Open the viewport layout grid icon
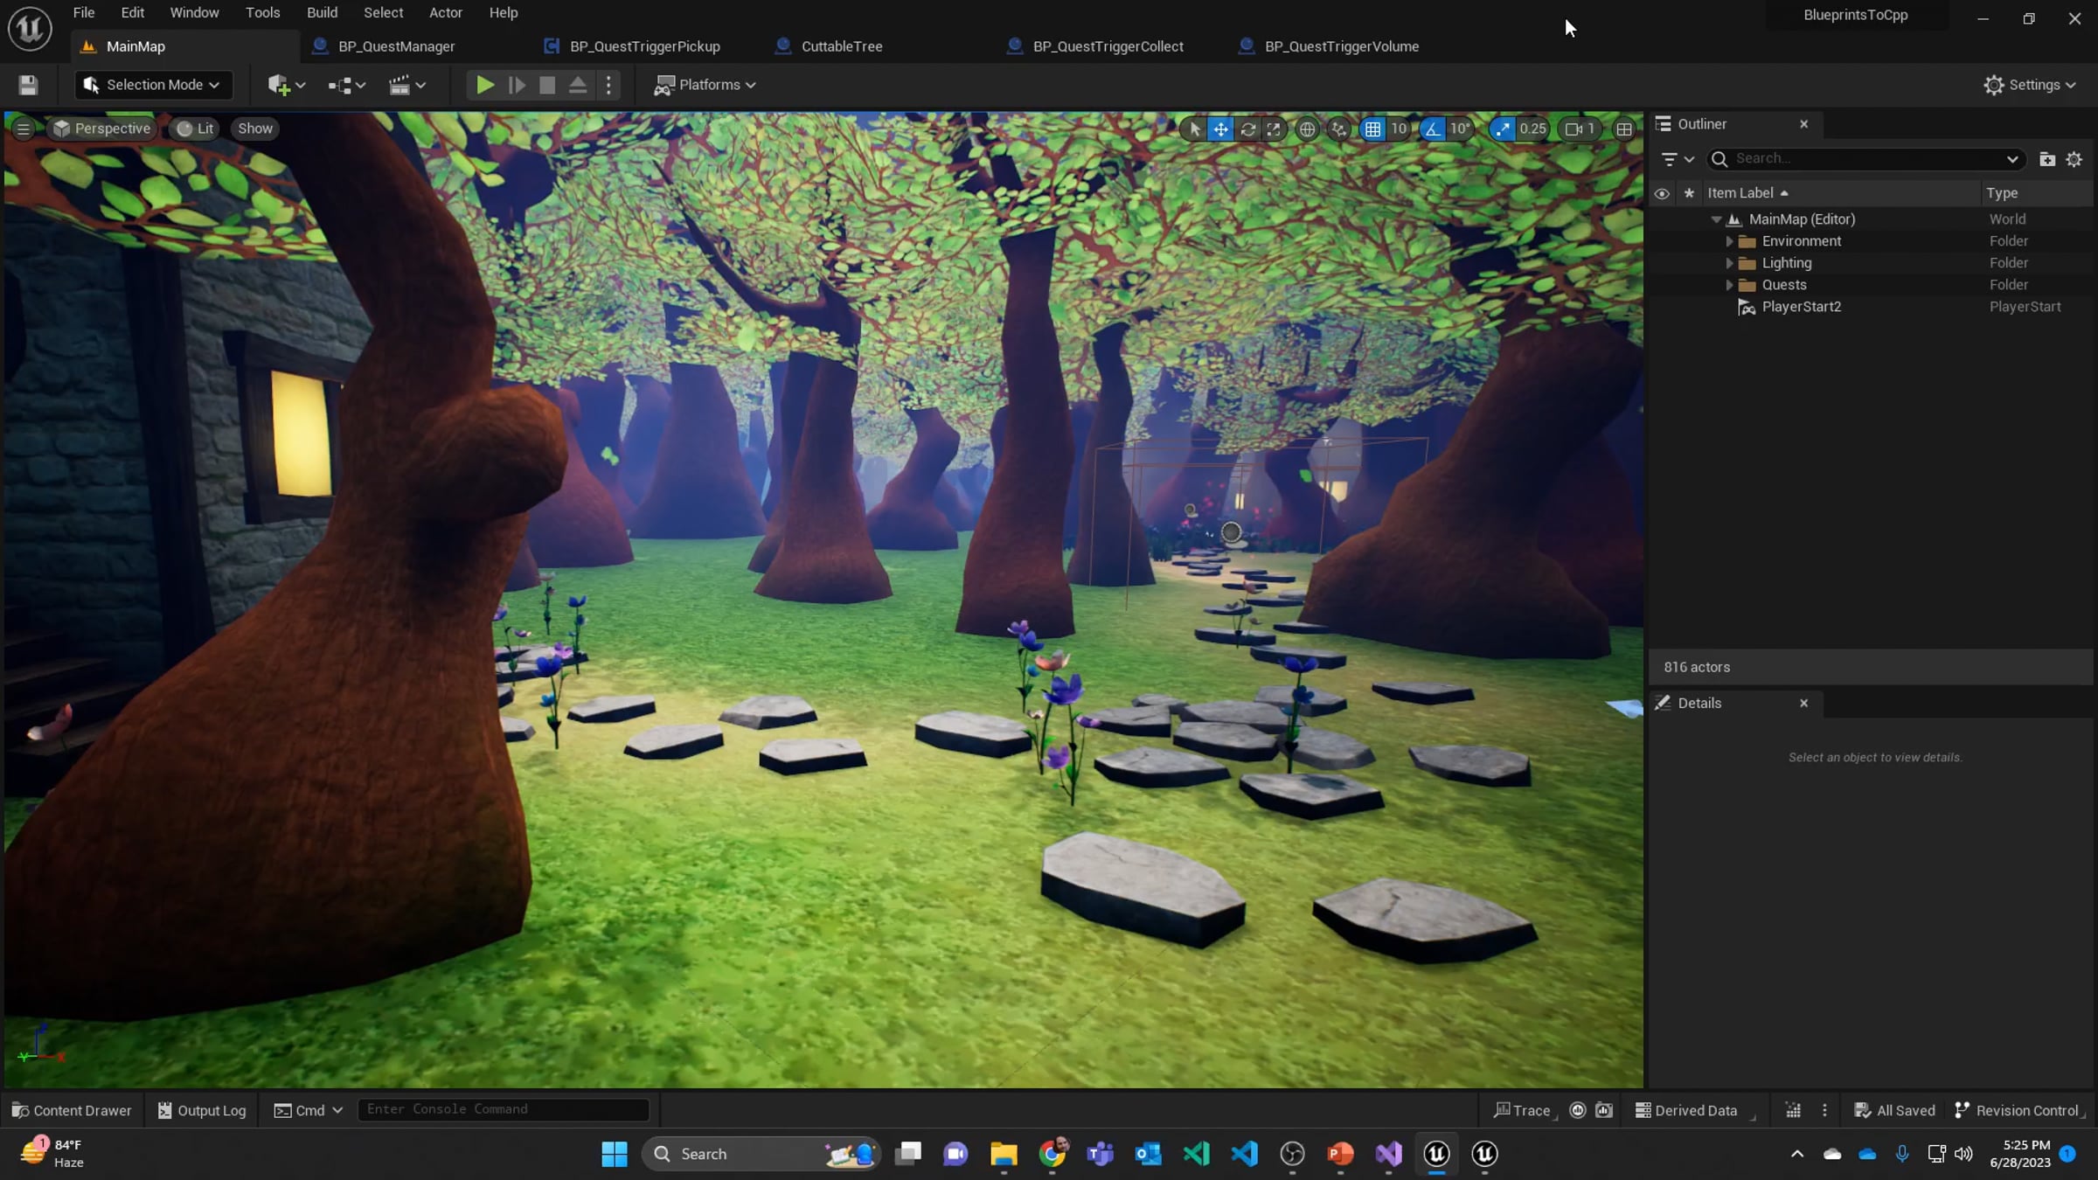Screen dimensions: 2098x1180 tap(1624, 129)
